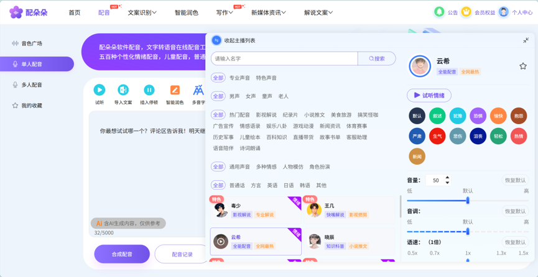
Task: Select the 沮丧 emotion swatch
Action: tap(478, 136)
